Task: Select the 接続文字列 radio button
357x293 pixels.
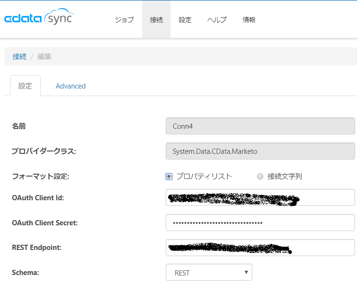Action: (260, 177)
